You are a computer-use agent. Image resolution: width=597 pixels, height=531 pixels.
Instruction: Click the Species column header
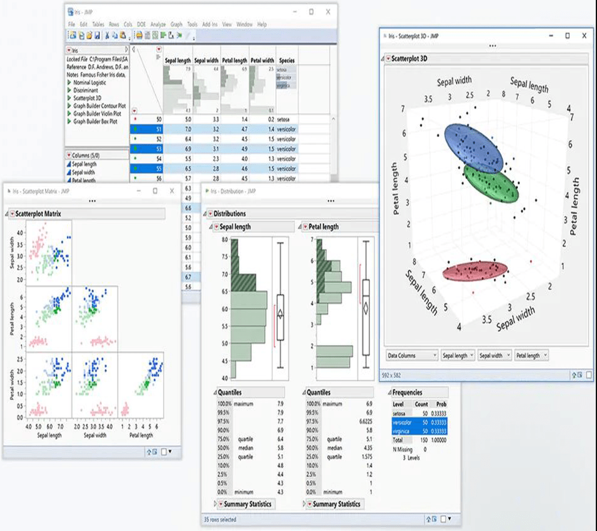pos(286,61)
